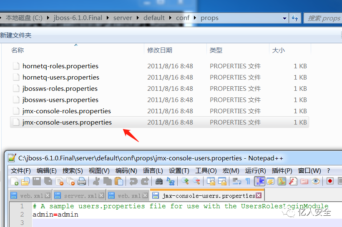This screenshot has width=342, height=227.
Task: Open the 插件(P) menu
Action: pyautogui.click(x=282, y=171)
